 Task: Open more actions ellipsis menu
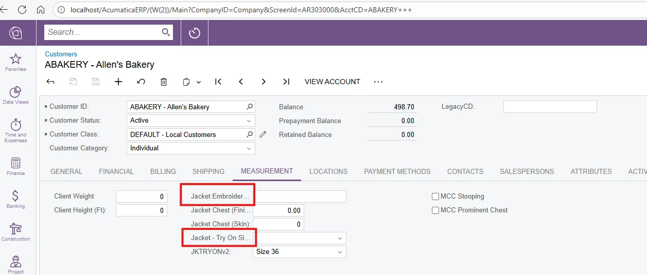point(378,82)
